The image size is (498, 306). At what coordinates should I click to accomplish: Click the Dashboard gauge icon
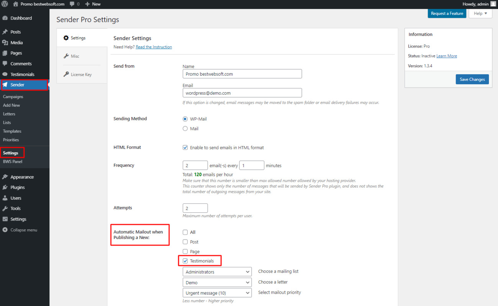[5, 18]
